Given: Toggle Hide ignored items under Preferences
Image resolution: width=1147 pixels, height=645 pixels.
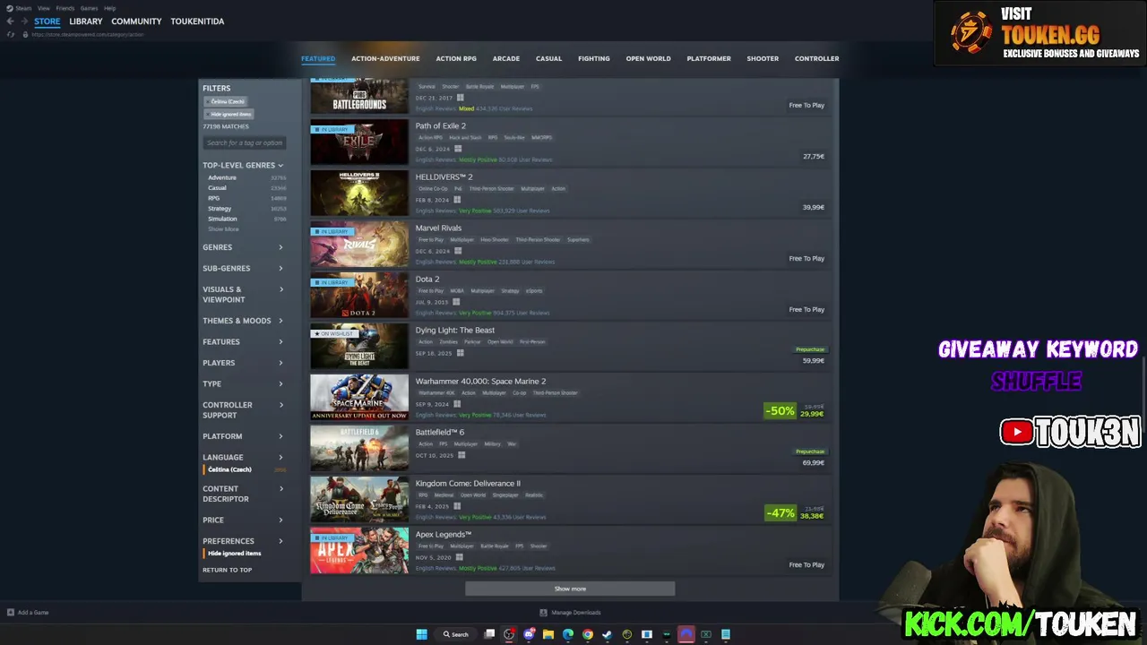Looking at the screenshot, I should (234, 554).
